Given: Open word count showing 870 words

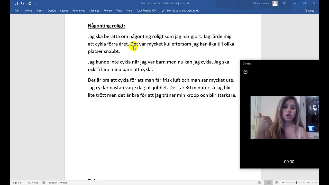Looking at the screenshot, I should click(33, 183).
